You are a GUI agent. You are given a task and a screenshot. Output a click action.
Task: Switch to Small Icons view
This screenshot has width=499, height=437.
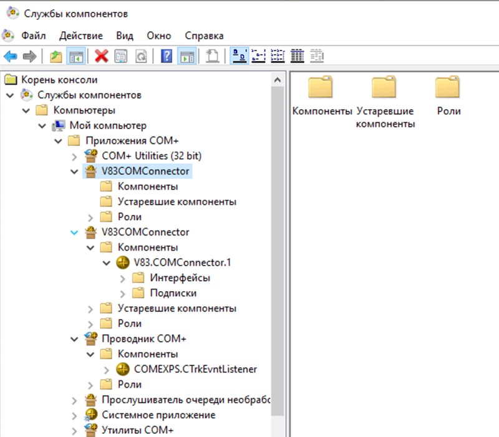tap(258, 56)
